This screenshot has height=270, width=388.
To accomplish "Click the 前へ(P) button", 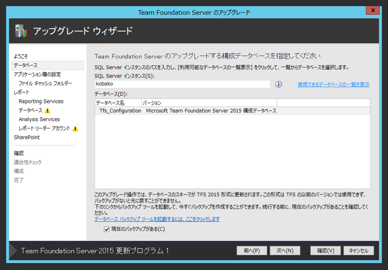I will [x=252, y=251].
